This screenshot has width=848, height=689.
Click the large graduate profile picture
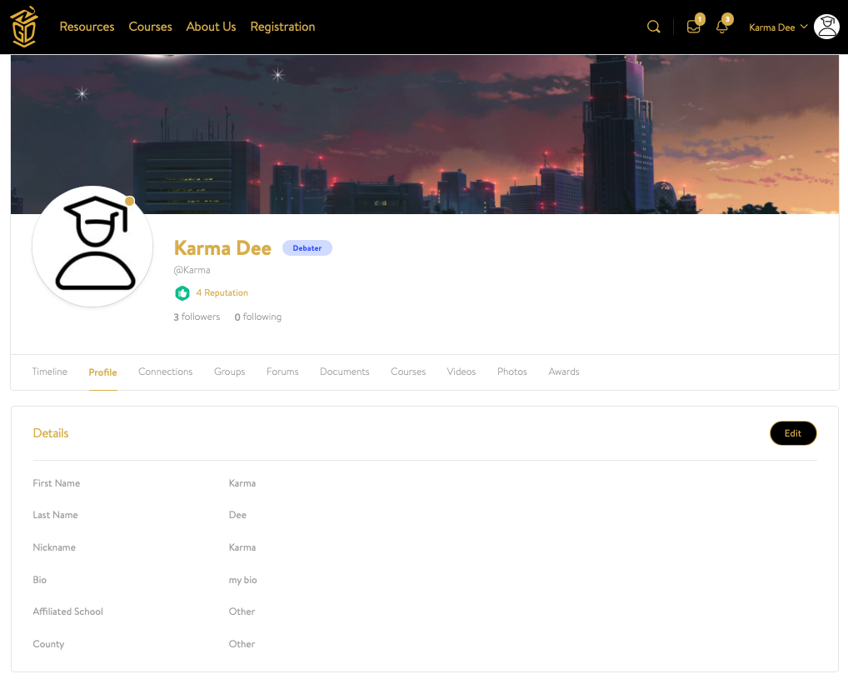92,247
